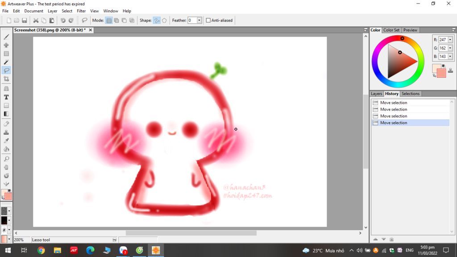Select the Shape tool
The width and height of the screenshot is (457, 257).
pyautogui.click(x=6, y=105)
